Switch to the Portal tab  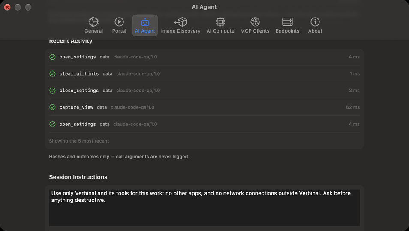coord(119,25)
